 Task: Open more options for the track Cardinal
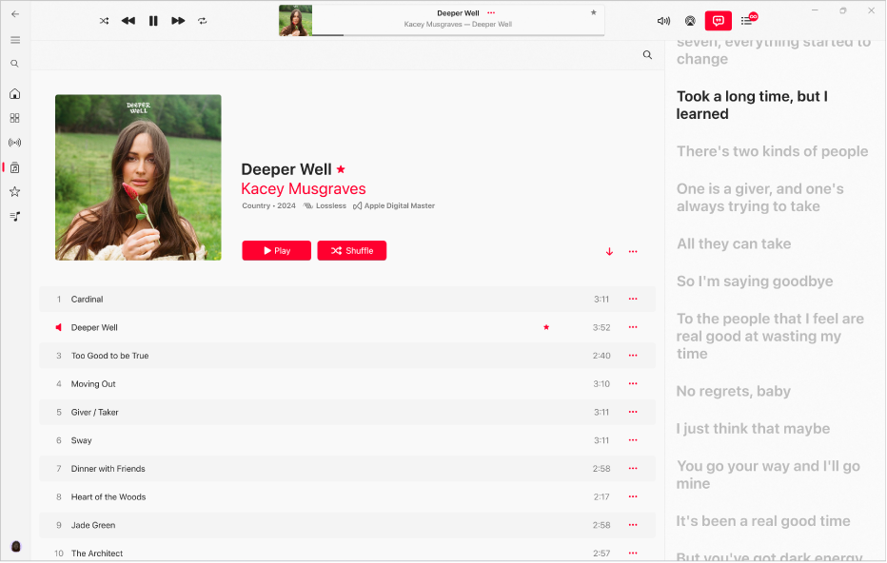pos(633,299)
